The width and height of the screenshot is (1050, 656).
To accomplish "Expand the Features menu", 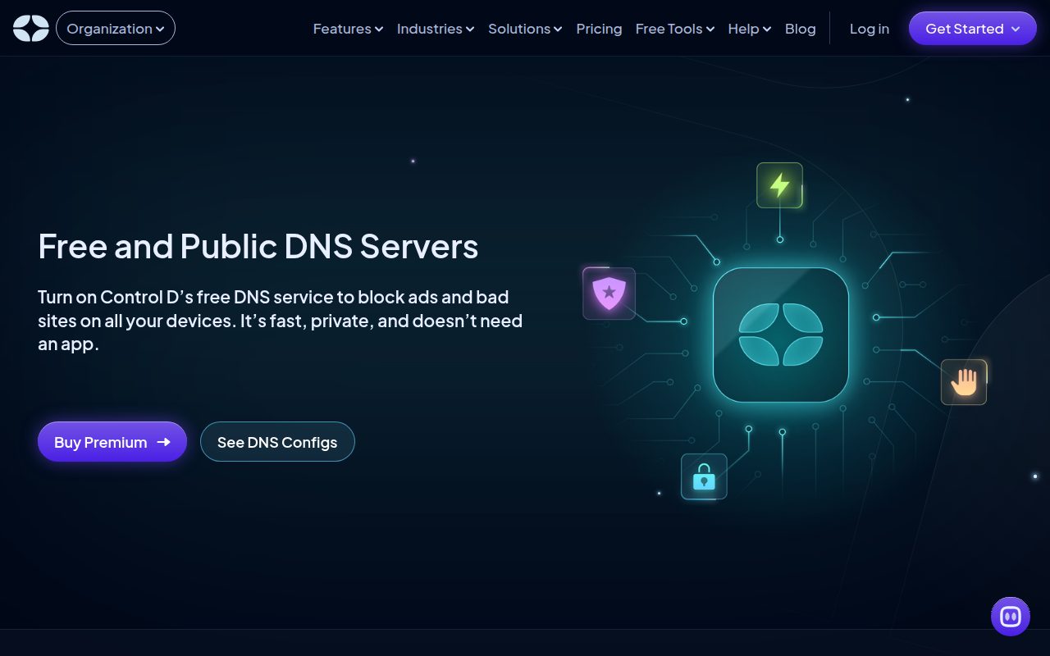I will pos(348,29).
